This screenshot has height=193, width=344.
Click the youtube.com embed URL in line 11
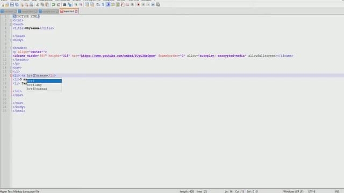pos(118,56)
